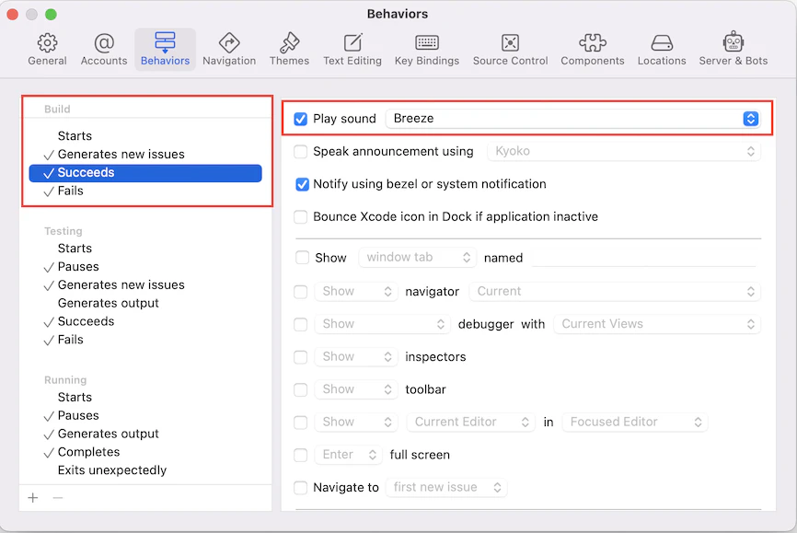Close the Behaviors window

[x=13, y=14]
